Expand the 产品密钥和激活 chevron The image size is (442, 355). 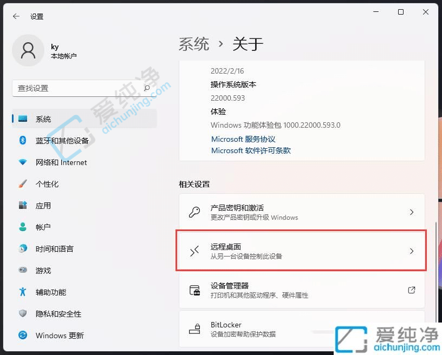coord(411,211)
